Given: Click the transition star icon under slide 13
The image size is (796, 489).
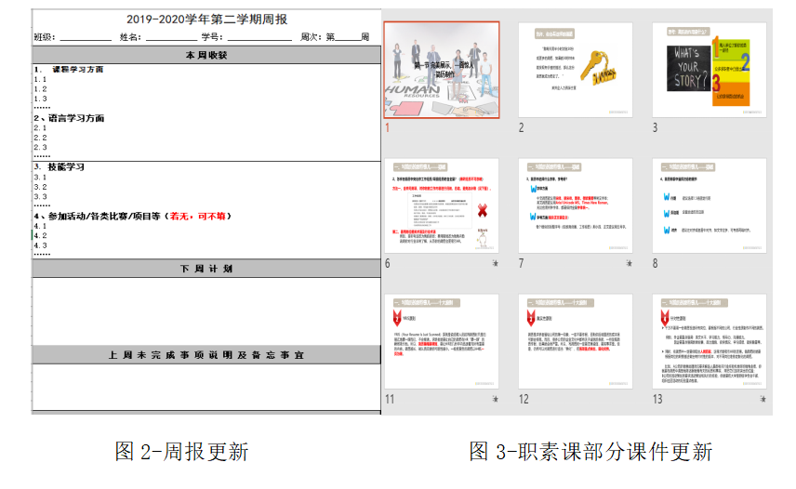Looking at the screenshot, I should coord(763,400).
